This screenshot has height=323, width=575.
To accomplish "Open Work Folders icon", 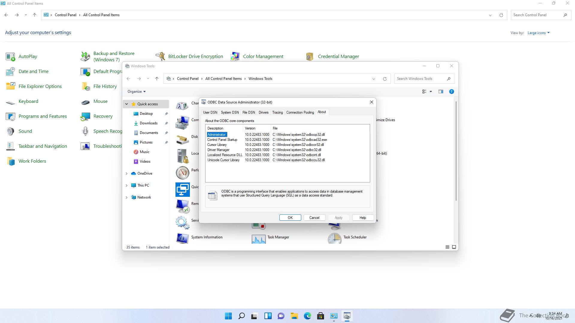I will (10, 161).
